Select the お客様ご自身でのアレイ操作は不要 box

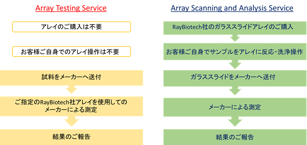point(71,51)
